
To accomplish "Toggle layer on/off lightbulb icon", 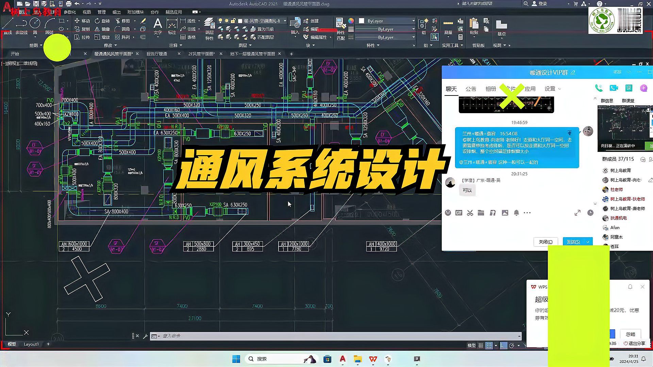I will pyautogui.click(x=220, y=21).
